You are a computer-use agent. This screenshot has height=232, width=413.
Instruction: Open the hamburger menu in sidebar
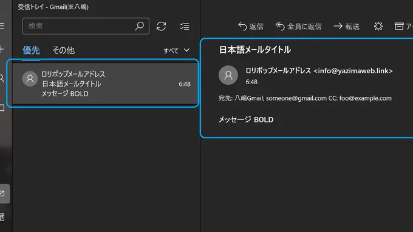click(x=2, y=26)
